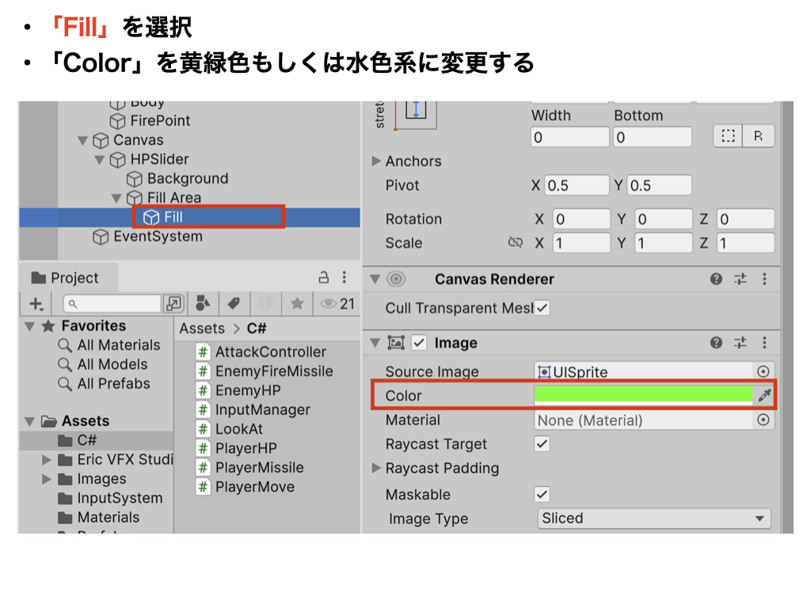Toggle the Scale constrain proportions link icon
This screenshot has height=608, width=811.
(x=516, y=242)
